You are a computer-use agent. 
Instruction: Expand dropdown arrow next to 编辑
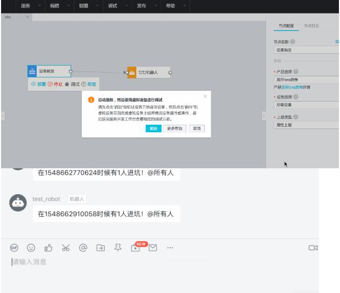tap(68, 5)
